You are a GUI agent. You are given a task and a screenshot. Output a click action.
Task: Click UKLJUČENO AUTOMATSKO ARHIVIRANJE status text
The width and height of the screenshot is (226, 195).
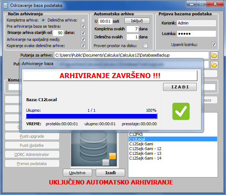click(x=111, y=182)
